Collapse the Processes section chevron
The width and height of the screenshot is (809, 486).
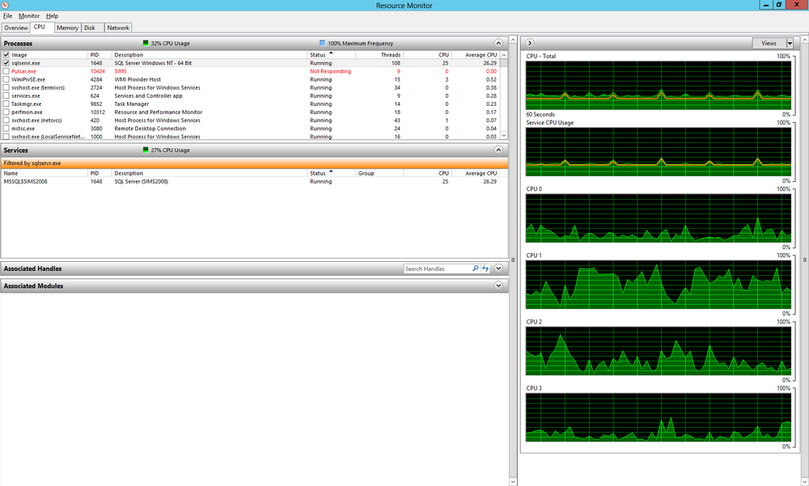coord(498,43)
